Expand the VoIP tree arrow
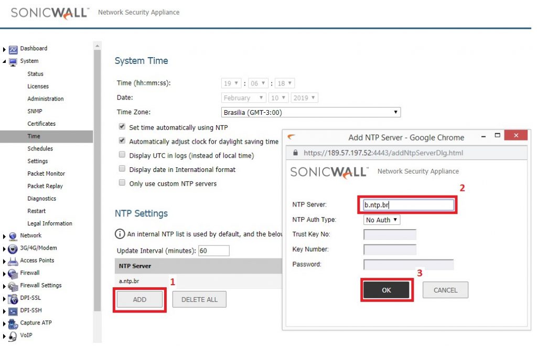The width and height of the screenshot is (537, 346). click(x=4, y=337)
